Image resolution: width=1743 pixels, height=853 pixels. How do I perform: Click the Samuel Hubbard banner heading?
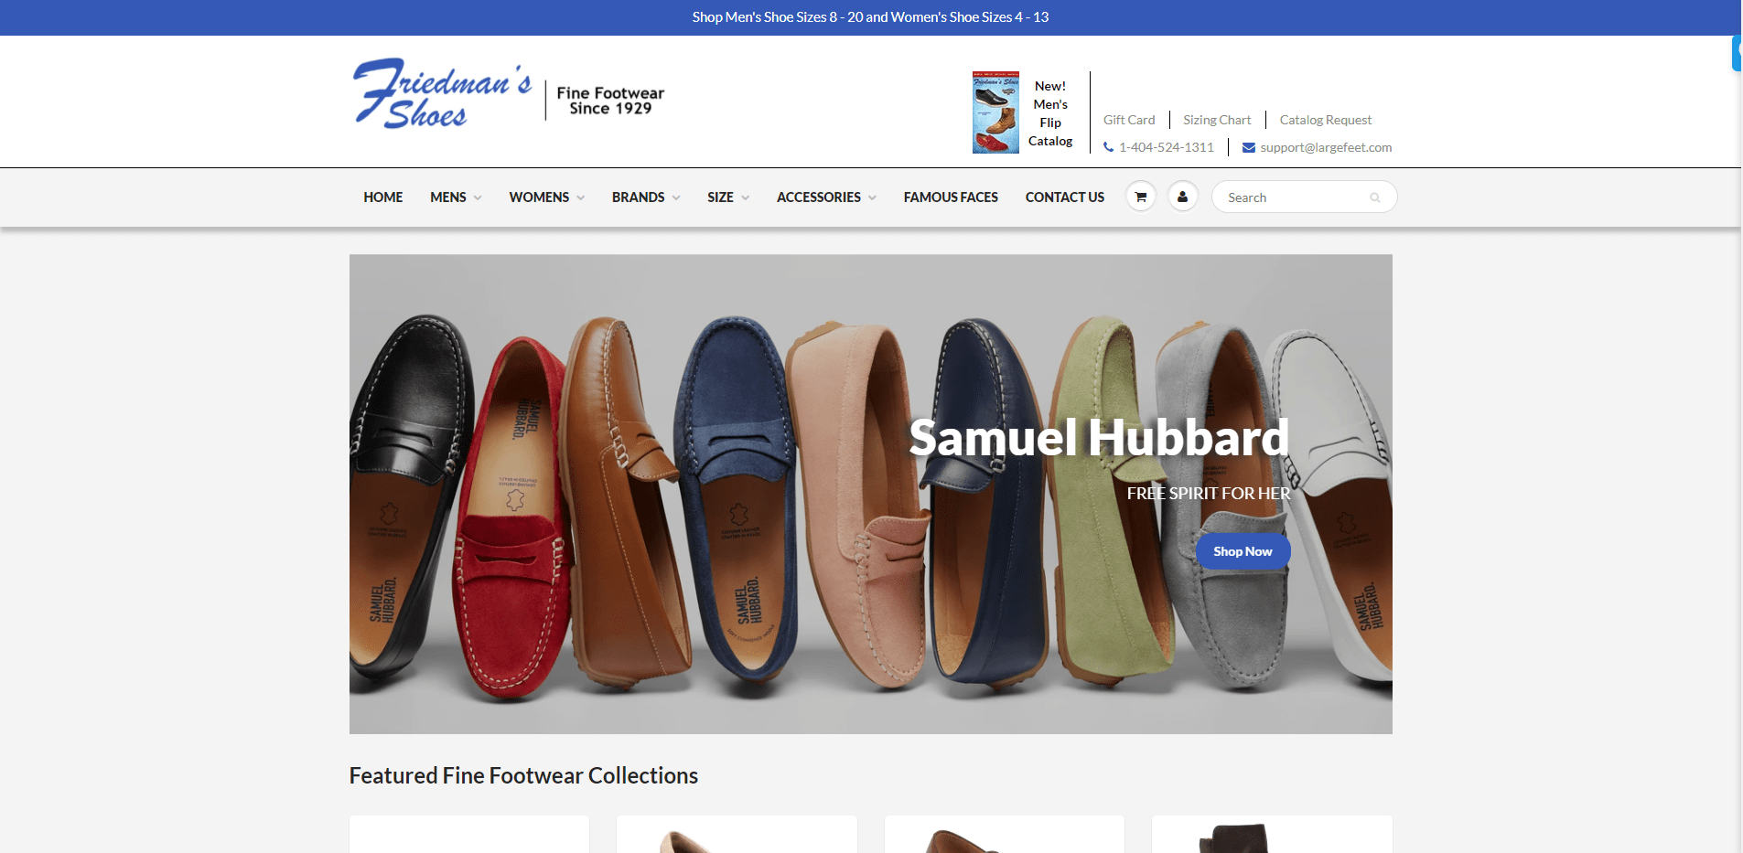(x=1099, y=437)
